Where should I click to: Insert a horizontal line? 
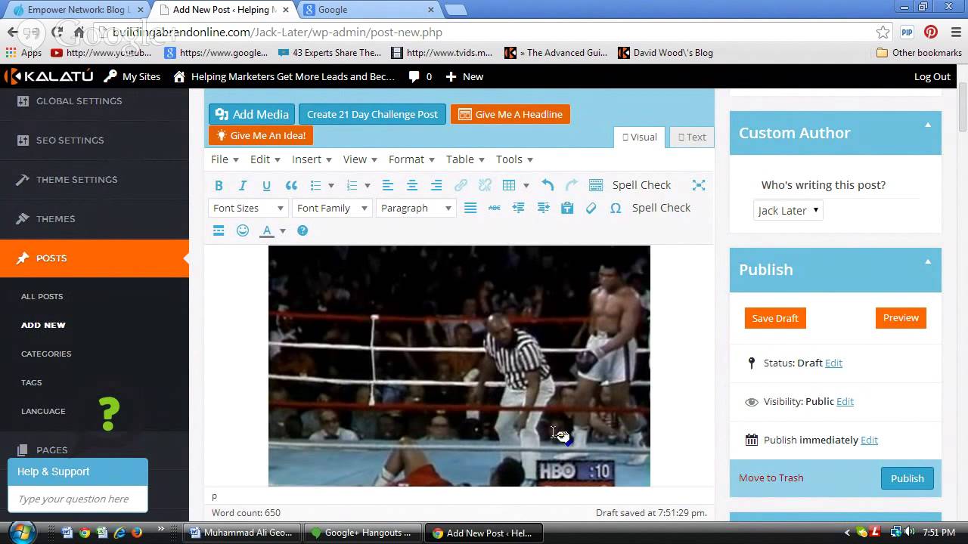219,230
